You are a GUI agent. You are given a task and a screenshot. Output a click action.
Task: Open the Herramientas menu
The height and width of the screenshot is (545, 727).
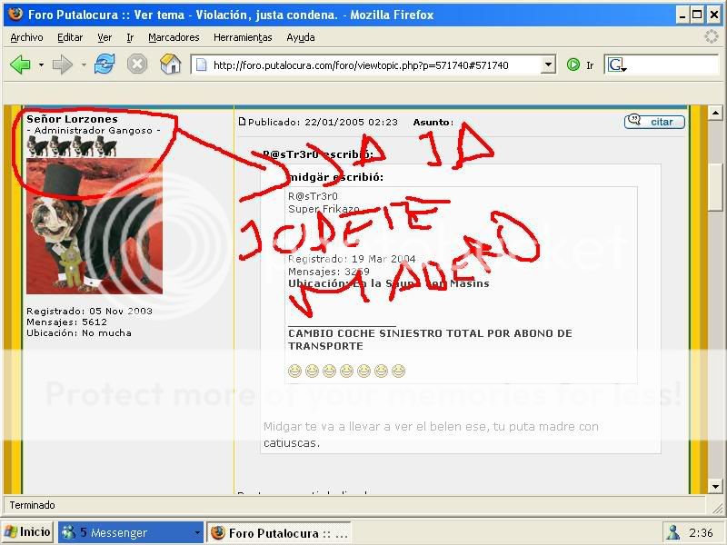(x=243, y=37)
